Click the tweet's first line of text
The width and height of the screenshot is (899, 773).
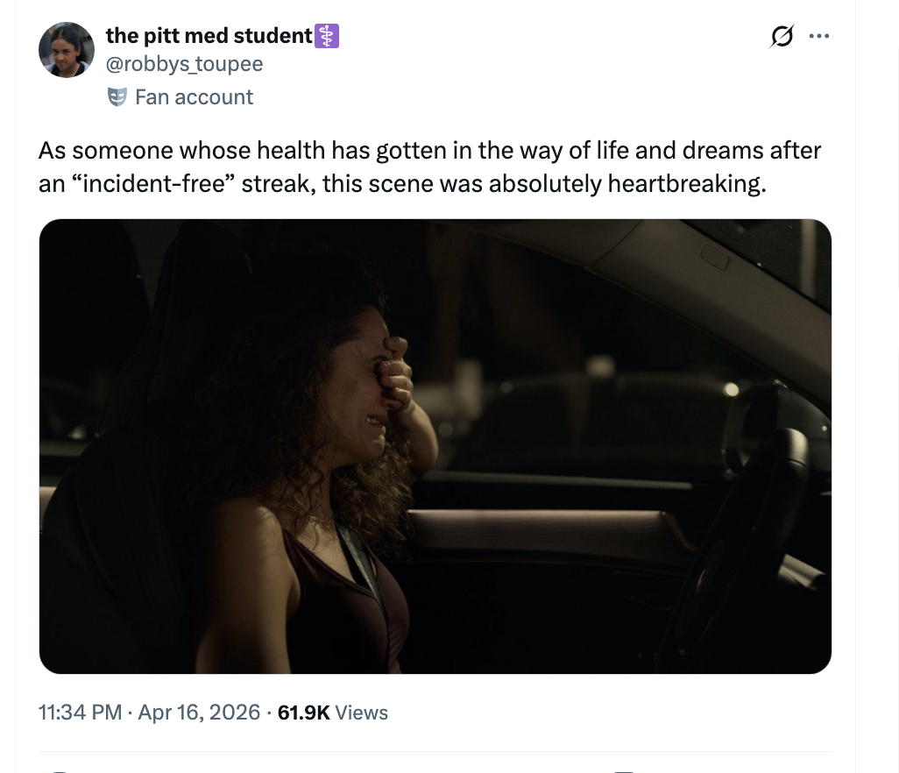429,151
